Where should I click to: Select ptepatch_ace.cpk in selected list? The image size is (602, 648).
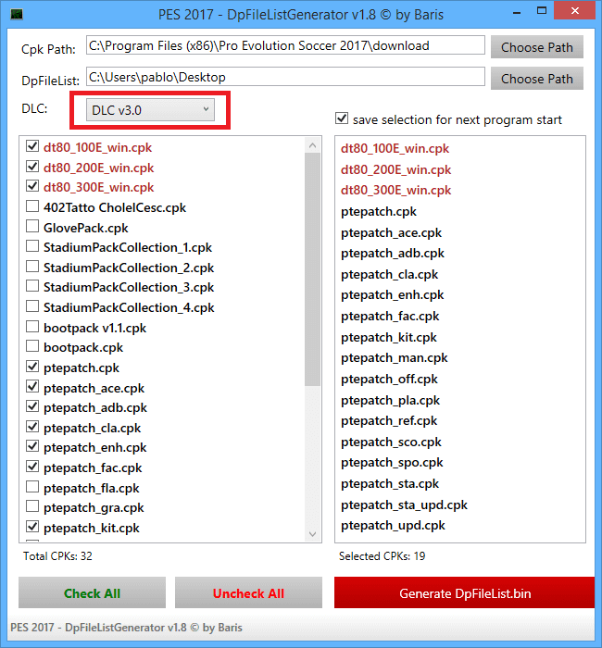click(x=391, y=233)
